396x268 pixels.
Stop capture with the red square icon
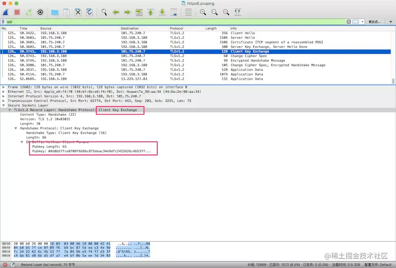click(x=17, y=12)
